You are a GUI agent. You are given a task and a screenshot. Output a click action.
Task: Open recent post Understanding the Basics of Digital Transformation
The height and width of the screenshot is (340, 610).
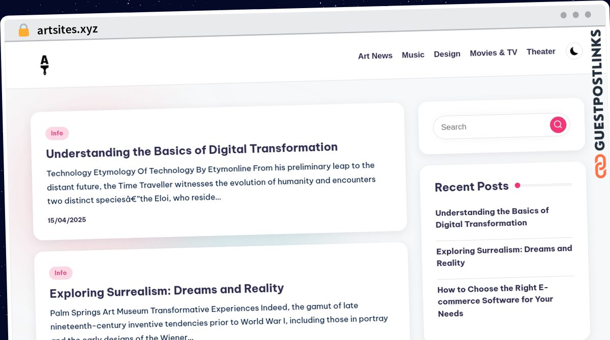[492, 217]
